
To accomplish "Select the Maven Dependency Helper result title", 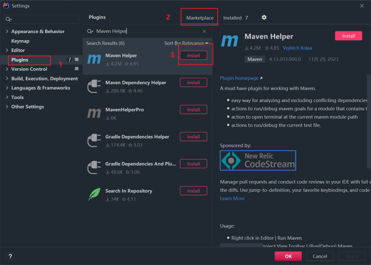I will (136, 83).
